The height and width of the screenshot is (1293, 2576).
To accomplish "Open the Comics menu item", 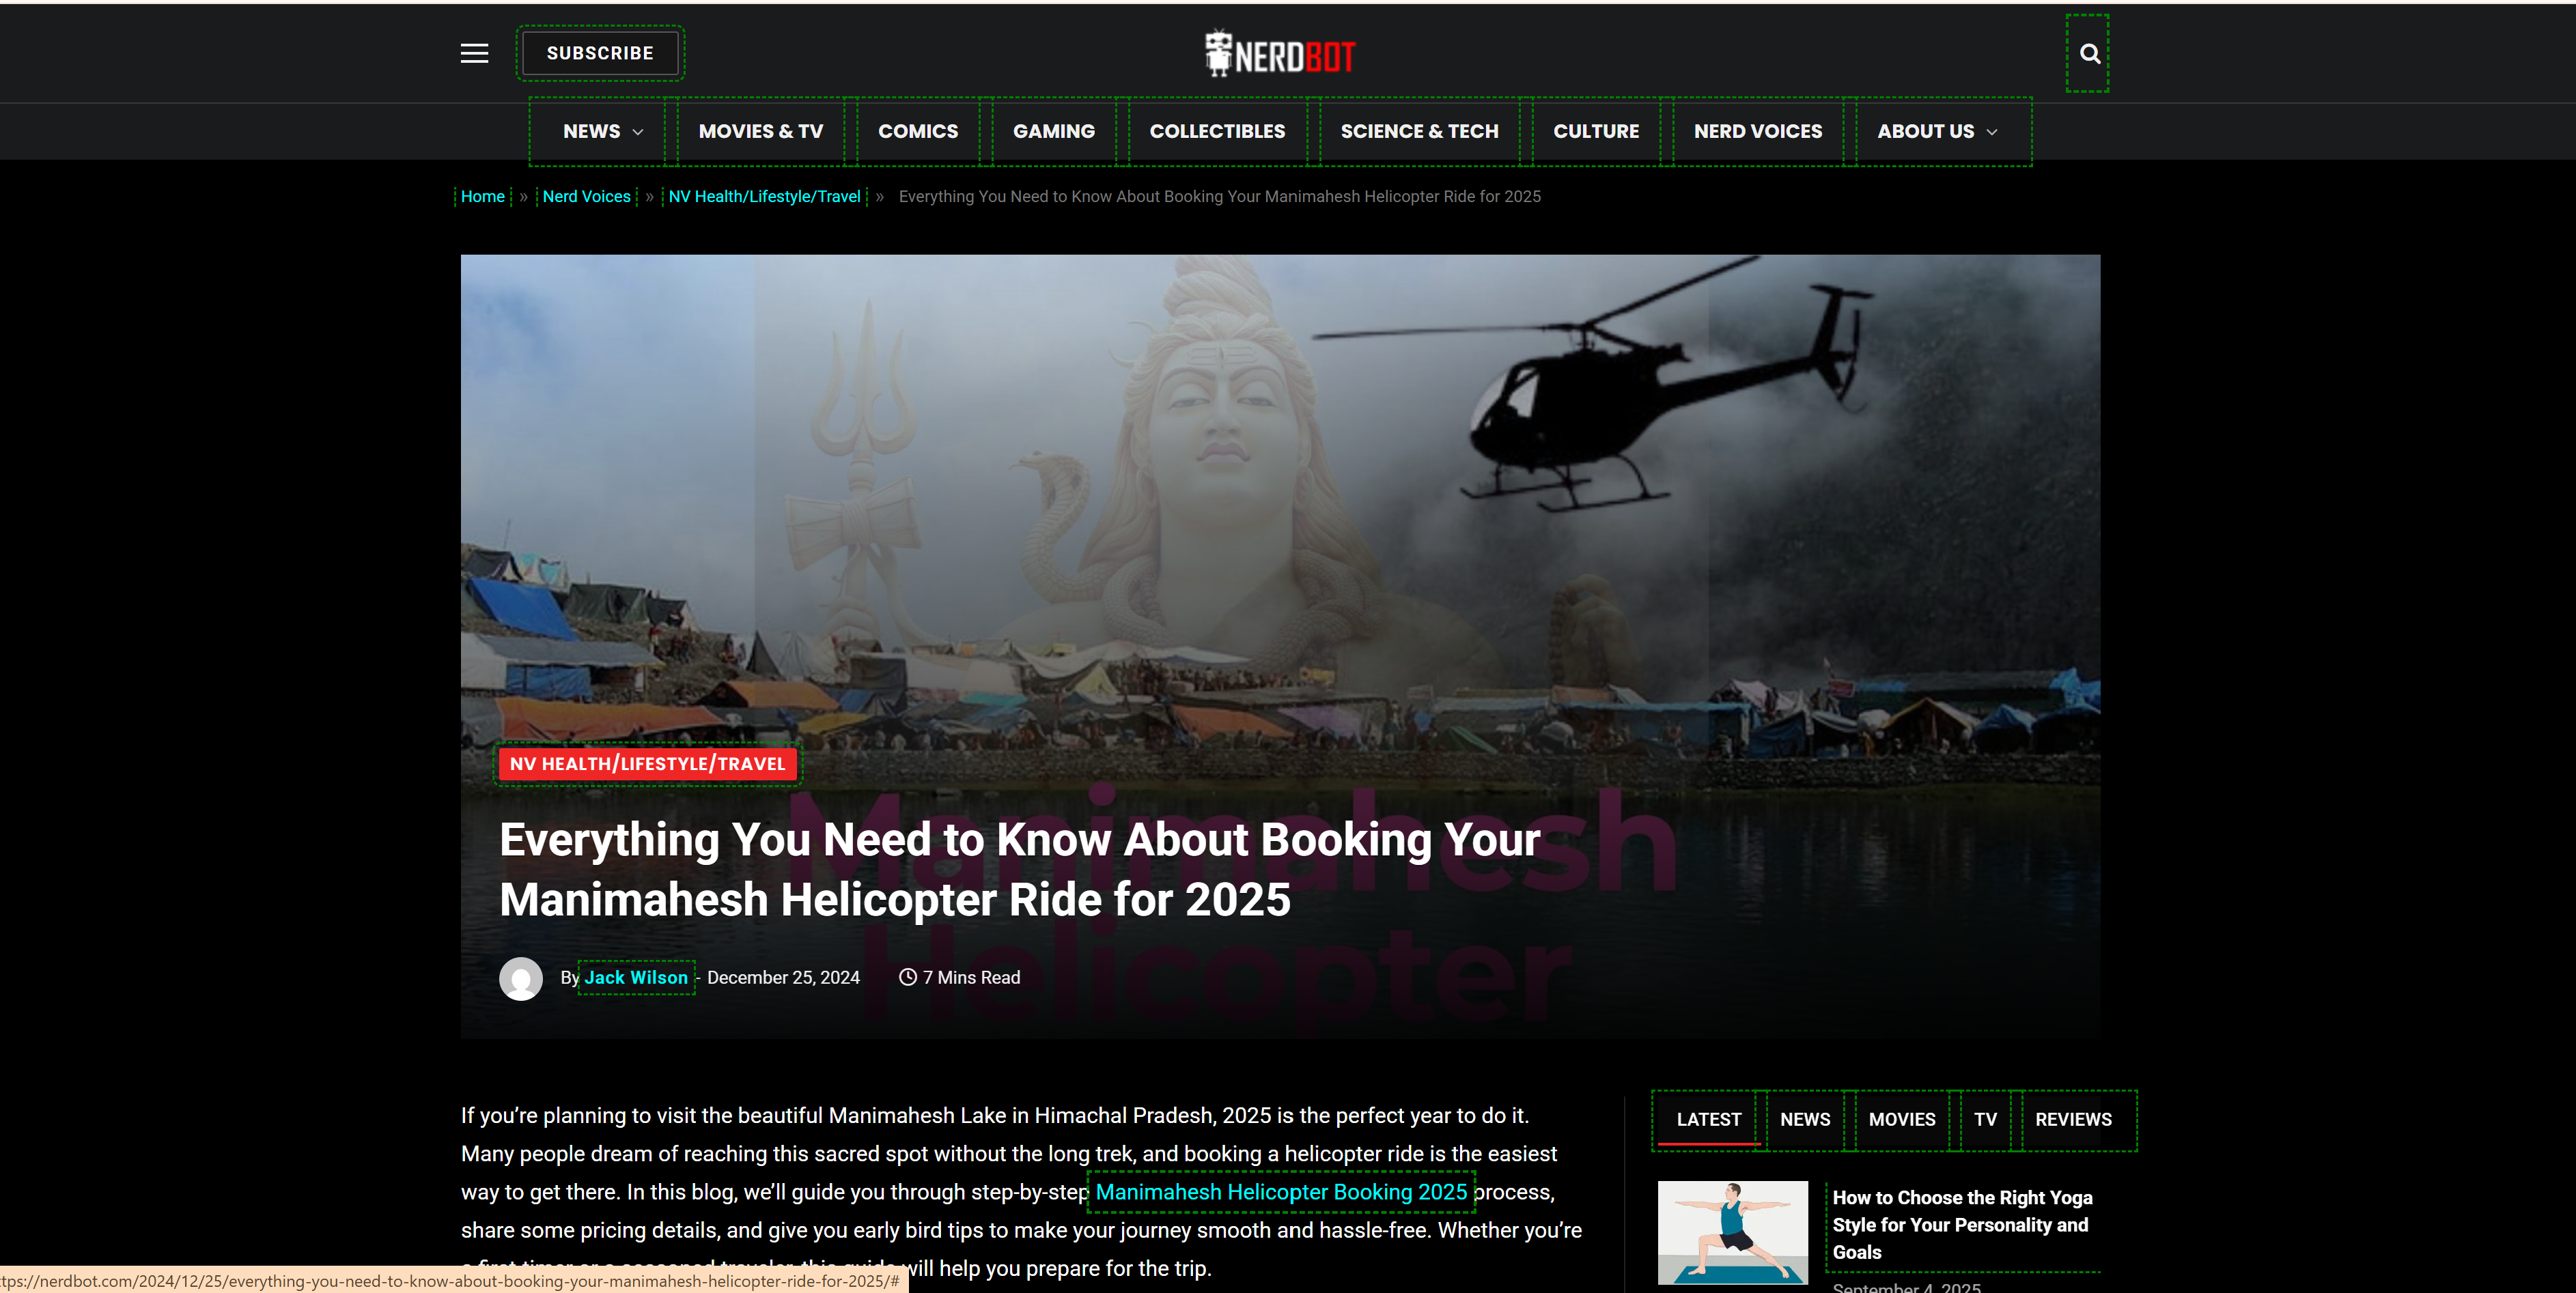I will tap(917, 131).
